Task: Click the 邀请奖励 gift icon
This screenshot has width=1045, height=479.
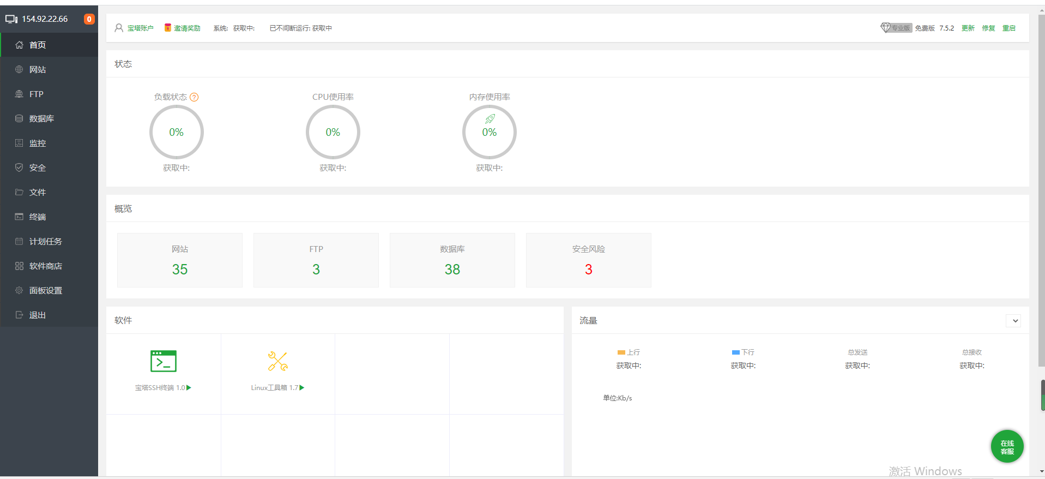Action: click(168, 28)
